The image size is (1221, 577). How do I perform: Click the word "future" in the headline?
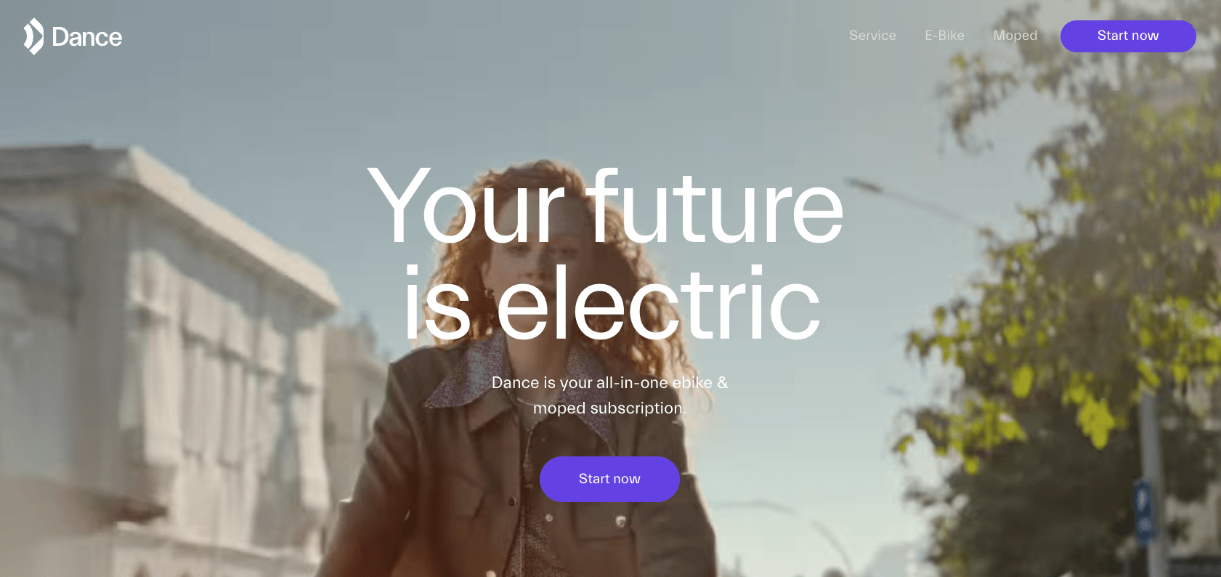(x=715, y=207)
